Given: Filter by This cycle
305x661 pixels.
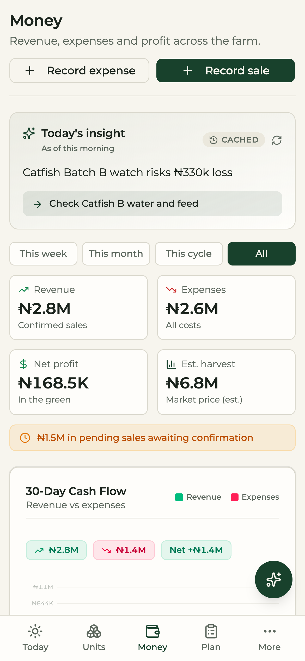Looking at the screenshot, I should pos(189,254).
